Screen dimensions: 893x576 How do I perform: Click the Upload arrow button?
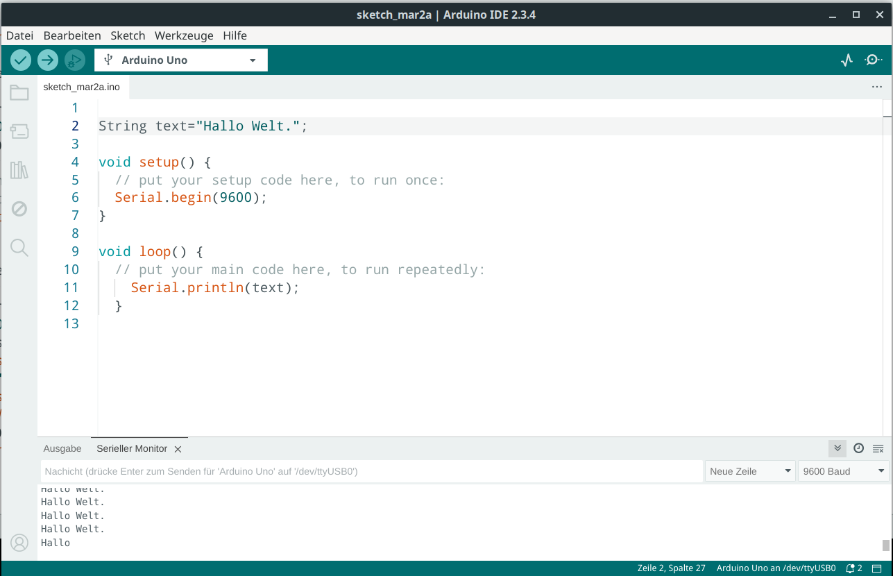point(47,60)
